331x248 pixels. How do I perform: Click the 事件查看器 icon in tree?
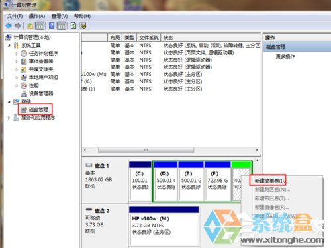24,62
